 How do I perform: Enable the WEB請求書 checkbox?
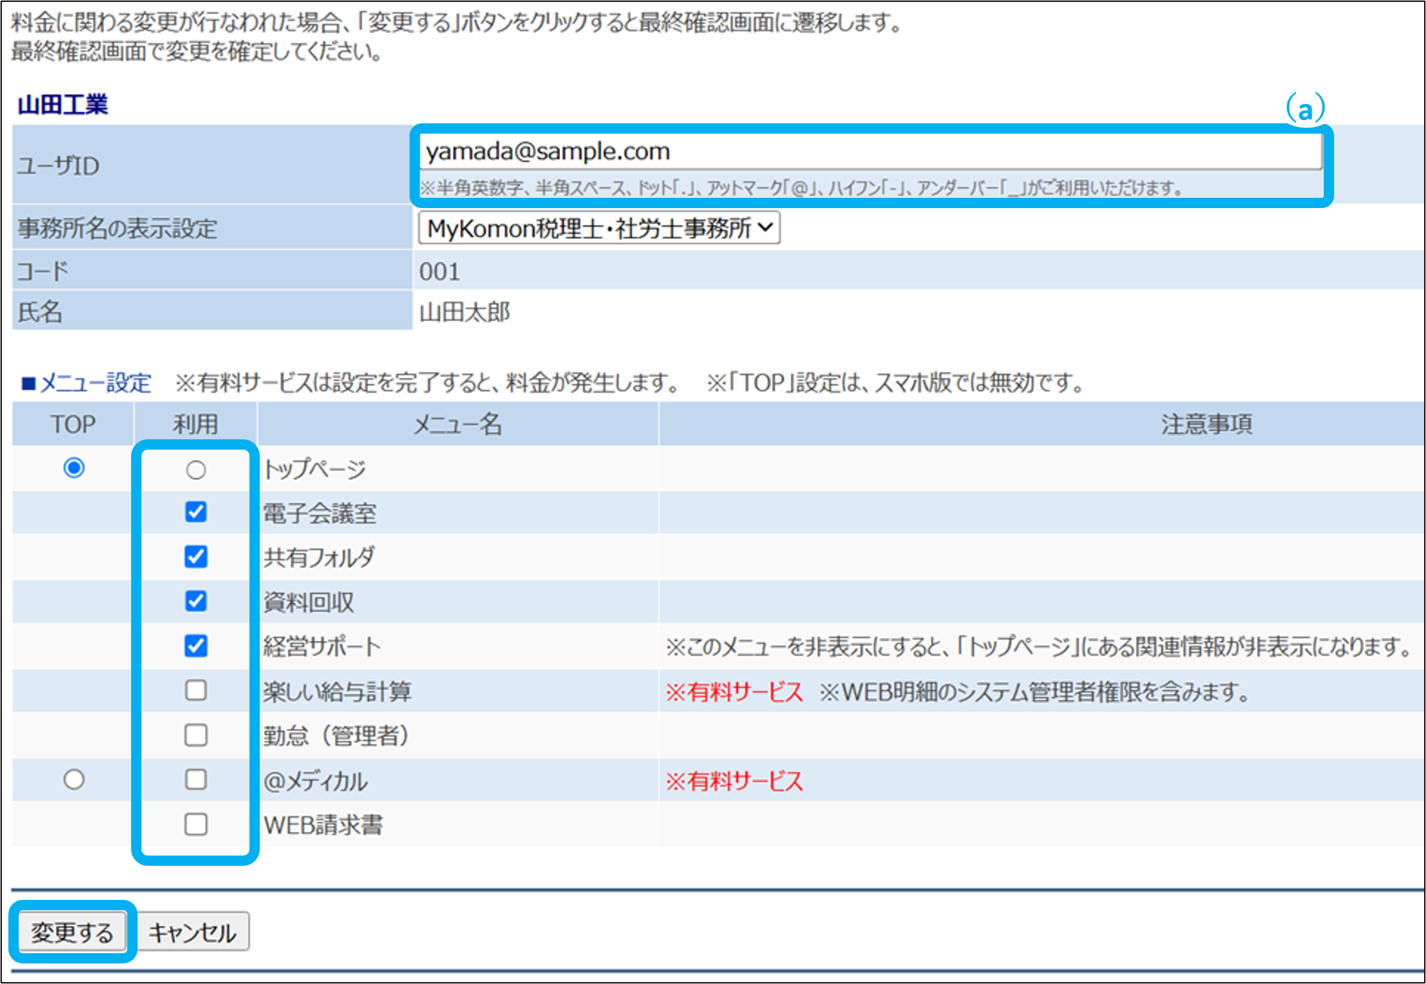195,824
